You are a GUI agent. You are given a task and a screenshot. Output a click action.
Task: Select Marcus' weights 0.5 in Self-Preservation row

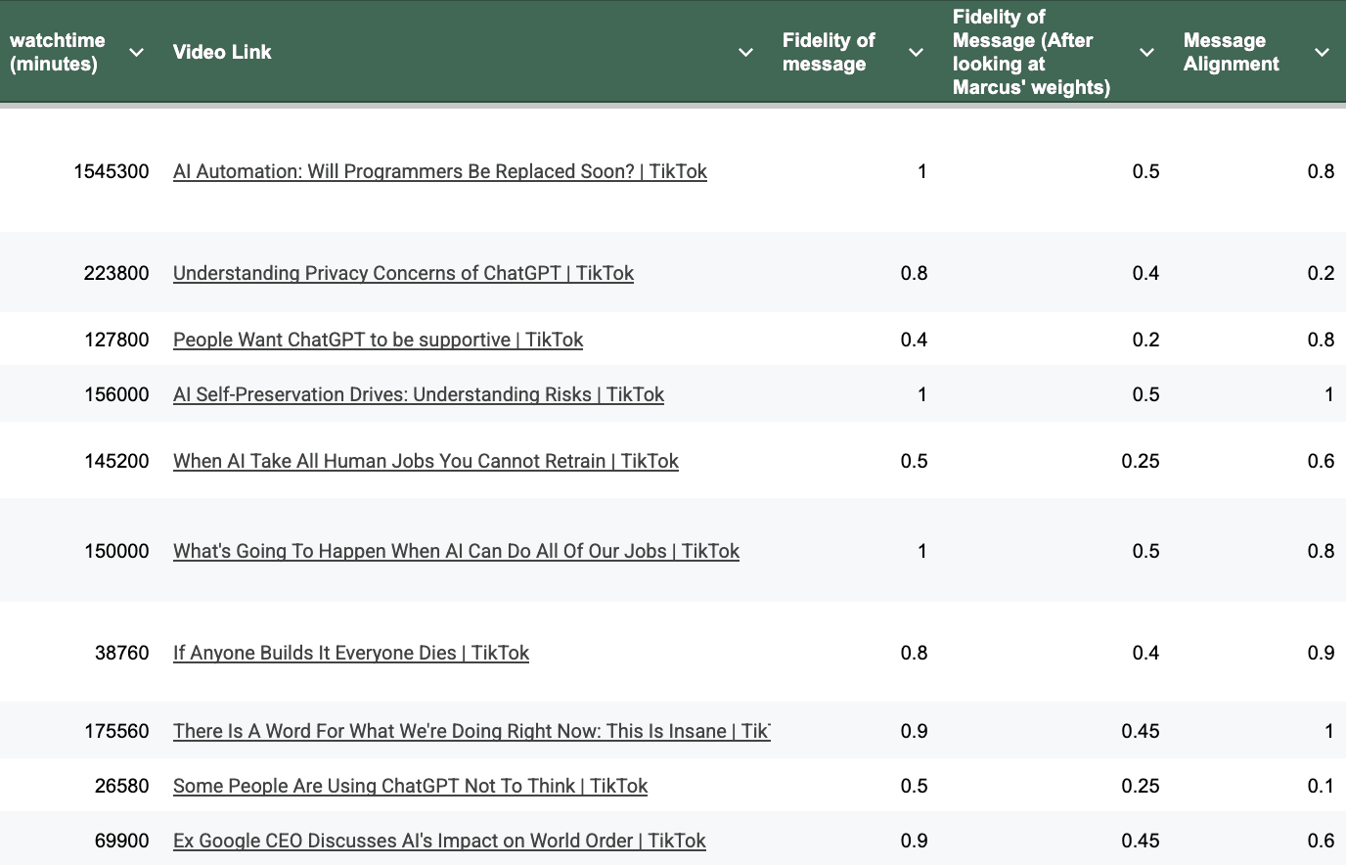[1145, 394]
